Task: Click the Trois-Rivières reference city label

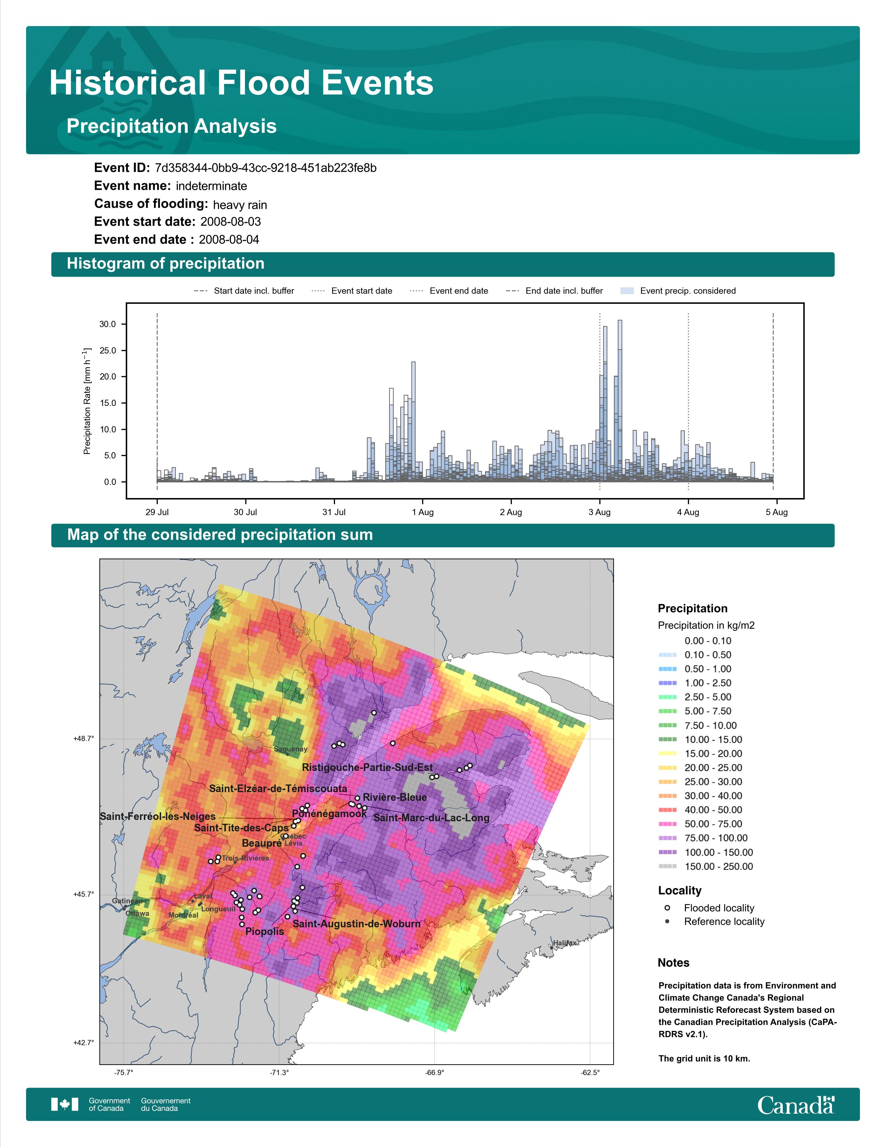Action: point(245,858)
